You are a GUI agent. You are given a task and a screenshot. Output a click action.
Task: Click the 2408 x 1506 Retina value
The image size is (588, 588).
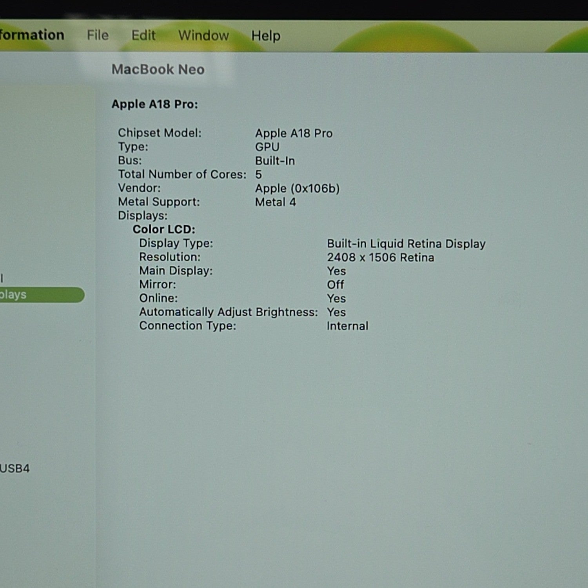[381, 258]
